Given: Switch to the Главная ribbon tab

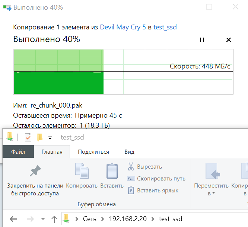Looking at the screenshot, I should 52,152.
